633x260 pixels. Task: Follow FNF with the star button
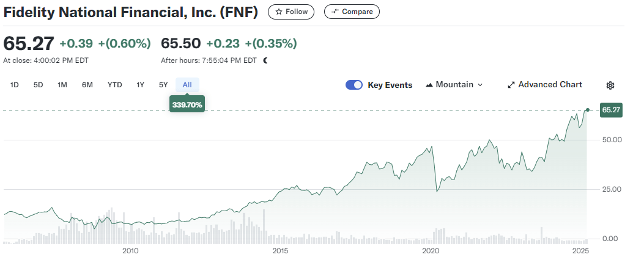(x=291, y=12)
